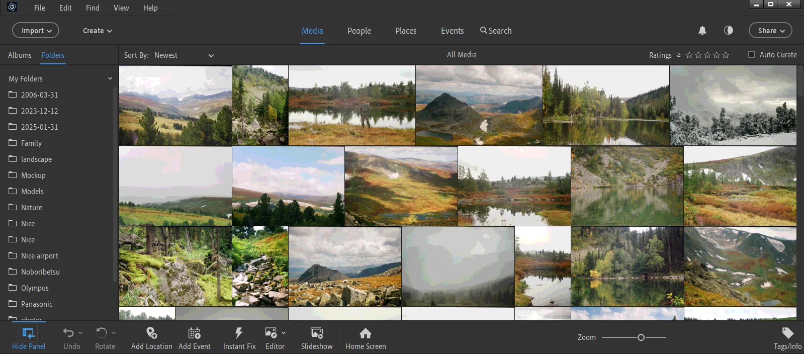
Task: Go to Home Screen icon
Action: click(x=366, y=333)
